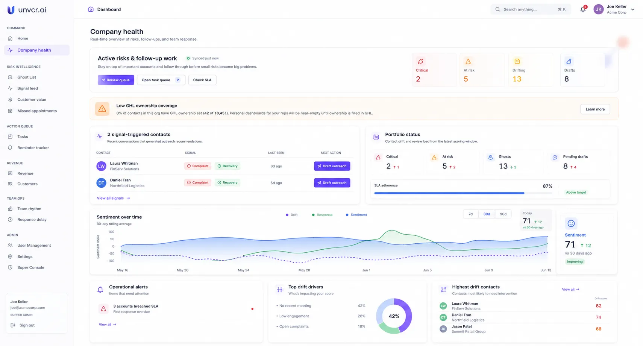The image size is (643, 346).
Task: Click the Missed appointments calendar icon
Action: pos(10,111)
